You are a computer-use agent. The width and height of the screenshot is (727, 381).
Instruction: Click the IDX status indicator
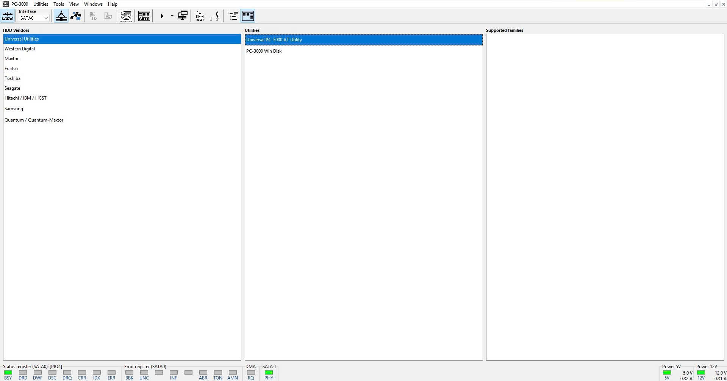click(97, 373)
